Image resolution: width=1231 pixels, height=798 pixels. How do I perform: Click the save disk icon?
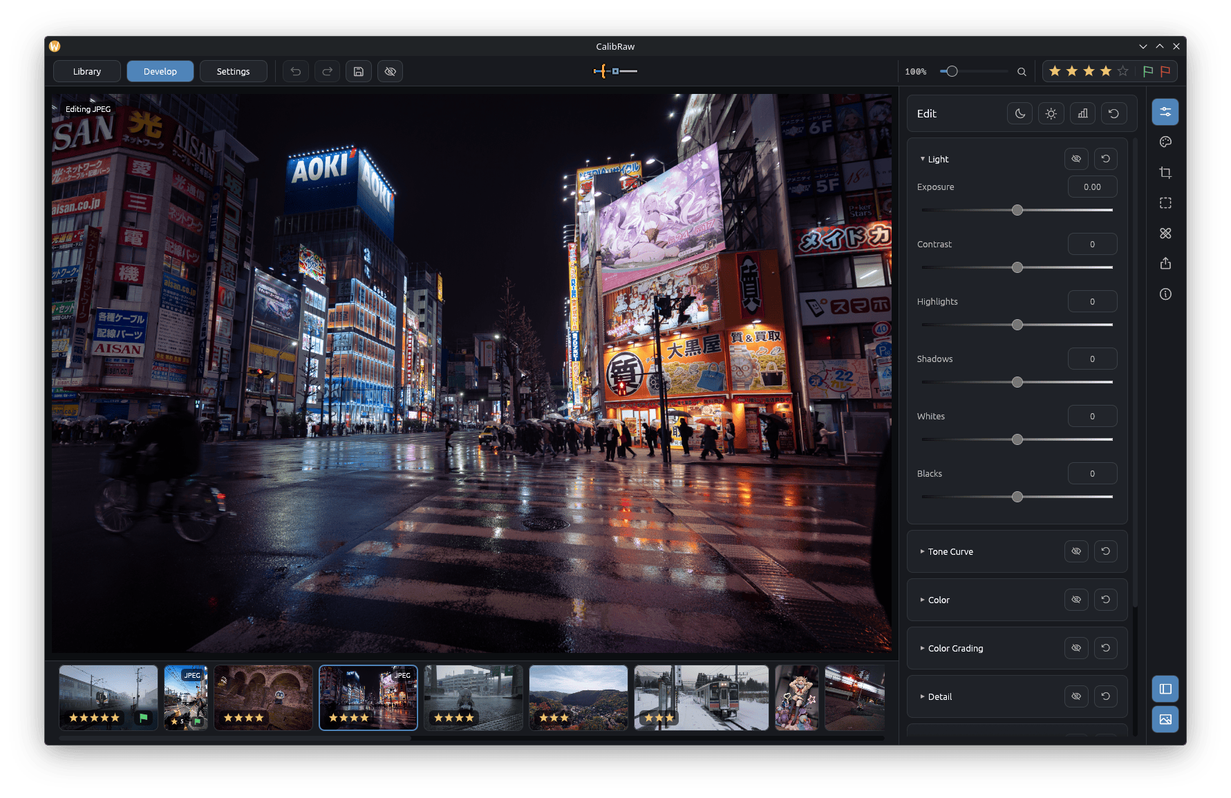(x=359, y=71)
